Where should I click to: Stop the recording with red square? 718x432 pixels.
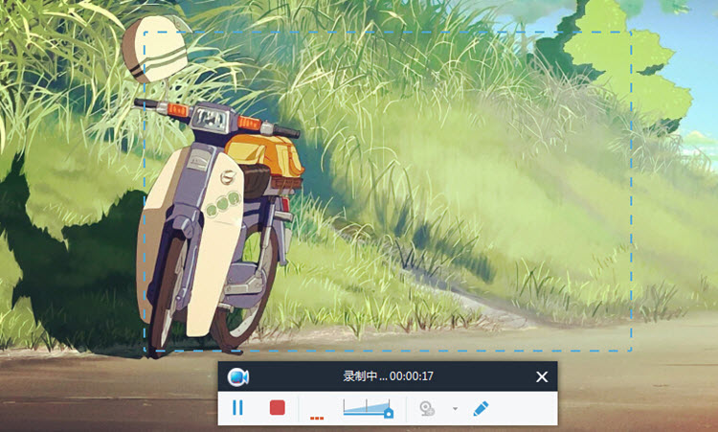(x=277, y=407)
